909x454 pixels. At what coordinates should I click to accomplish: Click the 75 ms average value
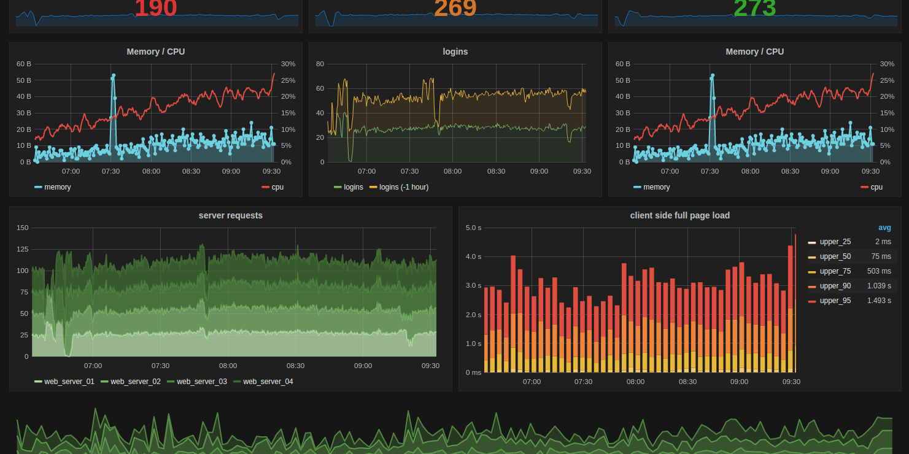[881, 256]
